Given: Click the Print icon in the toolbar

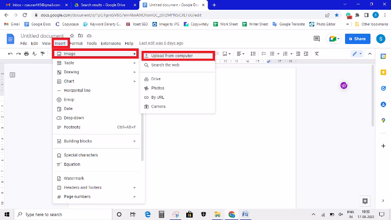Looking at the screenshot, I should click(x=26, y=54).
